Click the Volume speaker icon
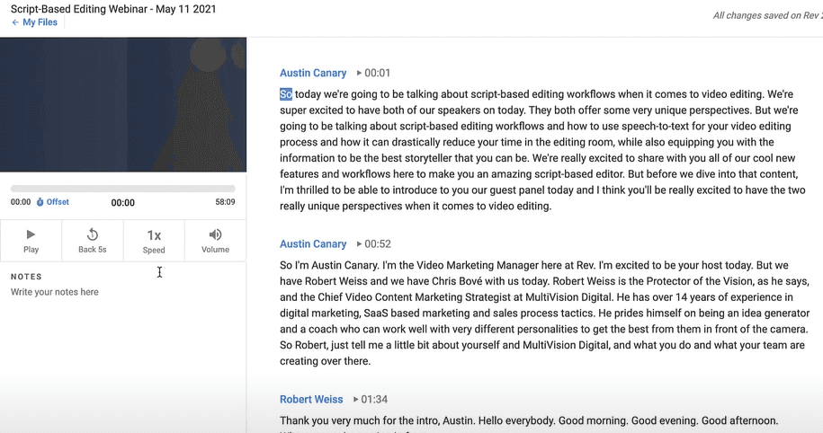This screenshot has width=823, height=433. coord(215,235)
